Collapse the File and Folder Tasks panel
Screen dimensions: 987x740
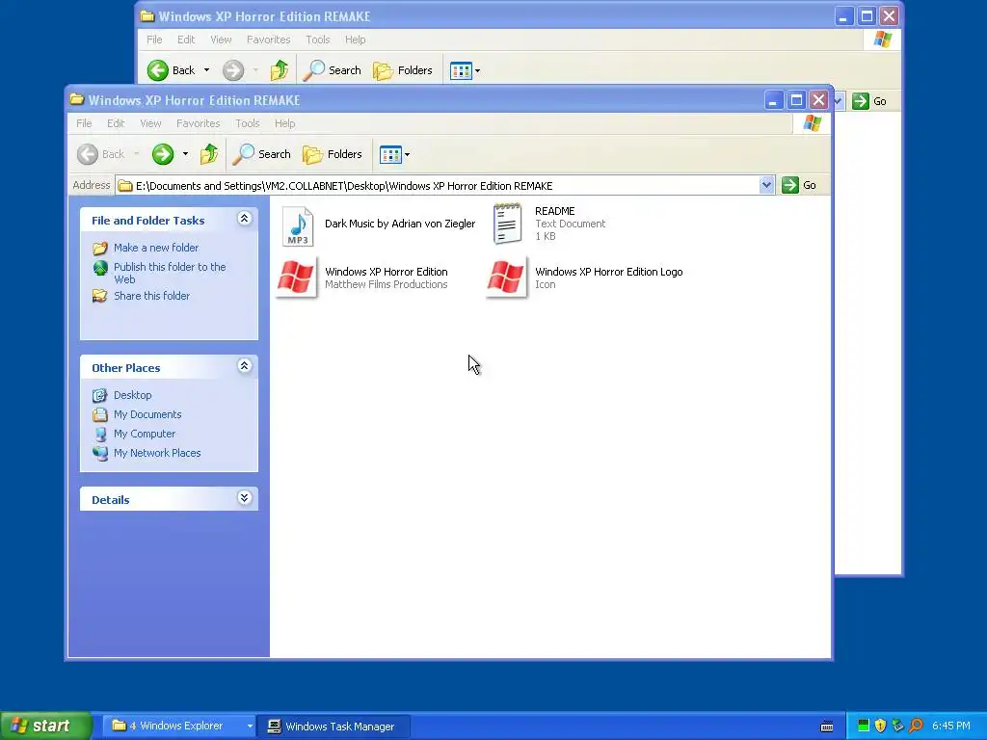(x=244, y=219)
